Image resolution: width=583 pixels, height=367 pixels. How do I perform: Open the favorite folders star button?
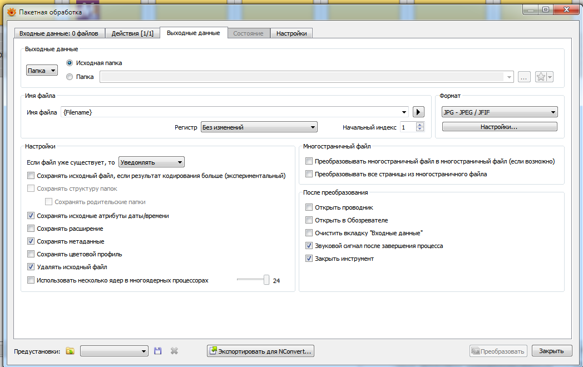[544, 77]
